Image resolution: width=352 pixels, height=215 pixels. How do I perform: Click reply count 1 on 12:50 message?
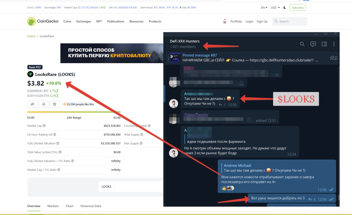[x=222, y=105]
